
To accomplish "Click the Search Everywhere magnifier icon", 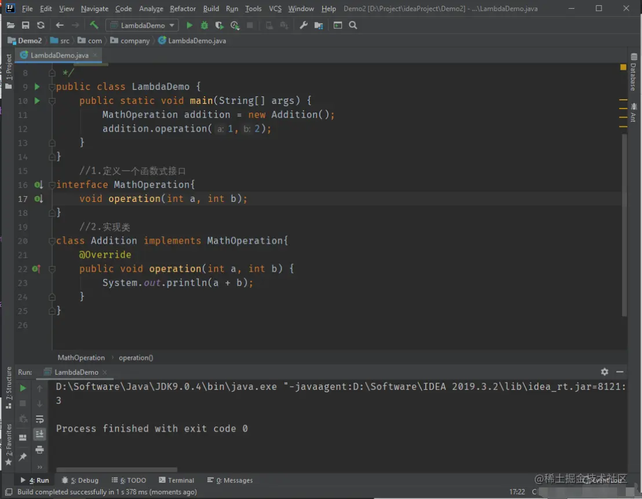I will click(353, 26).
